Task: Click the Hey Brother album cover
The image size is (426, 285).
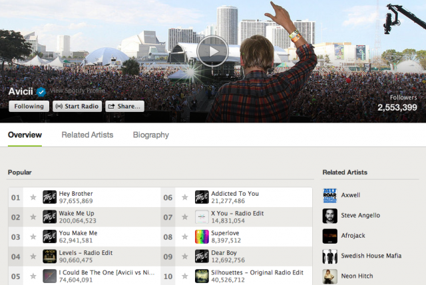Action: pos(49,197)
